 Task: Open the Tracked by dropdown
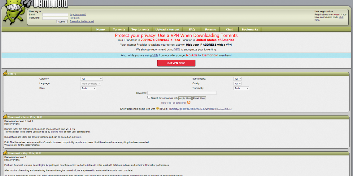[241, 88]
